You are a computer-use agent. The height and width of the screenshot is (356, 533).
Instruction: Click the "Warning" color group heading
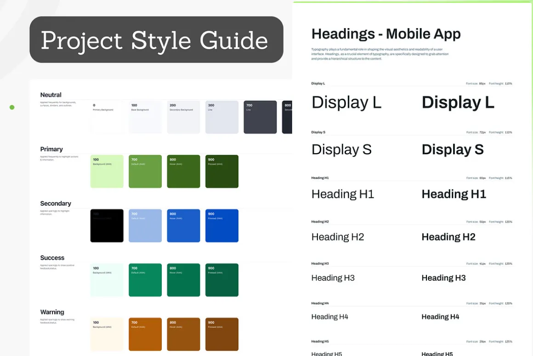point(52,312)
